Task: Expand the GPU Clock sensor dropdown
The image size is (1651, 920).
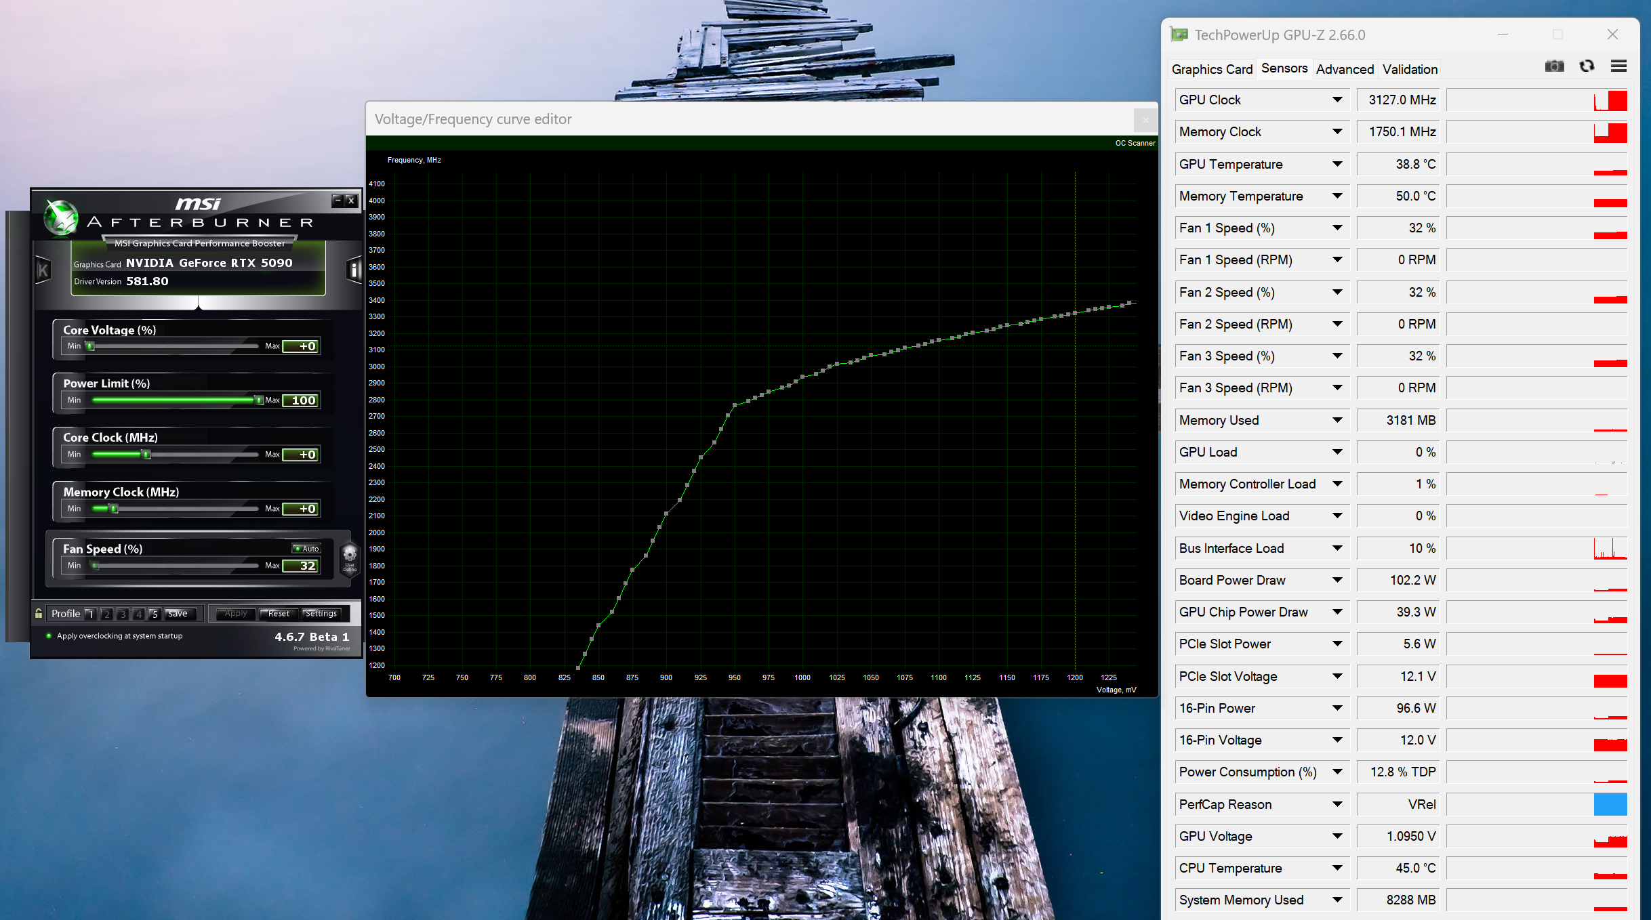Action: (1337, 100)
